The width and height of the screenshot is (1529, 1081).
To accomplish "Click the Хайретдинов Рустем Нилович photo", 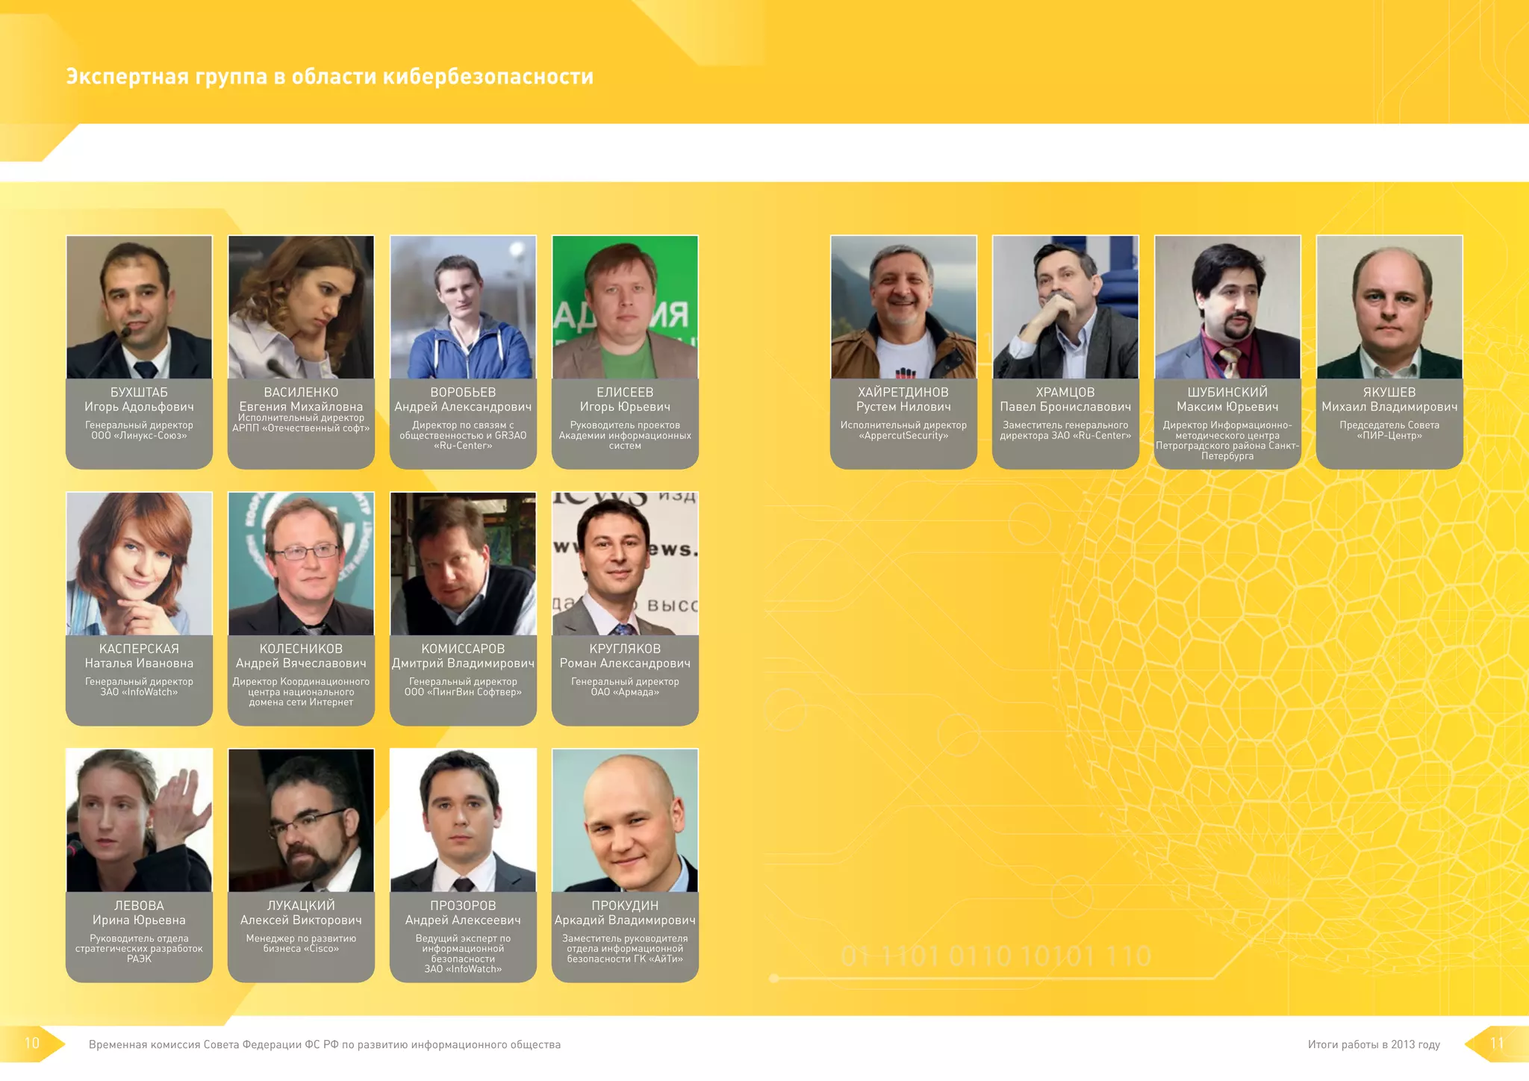I will click(903, 307).
